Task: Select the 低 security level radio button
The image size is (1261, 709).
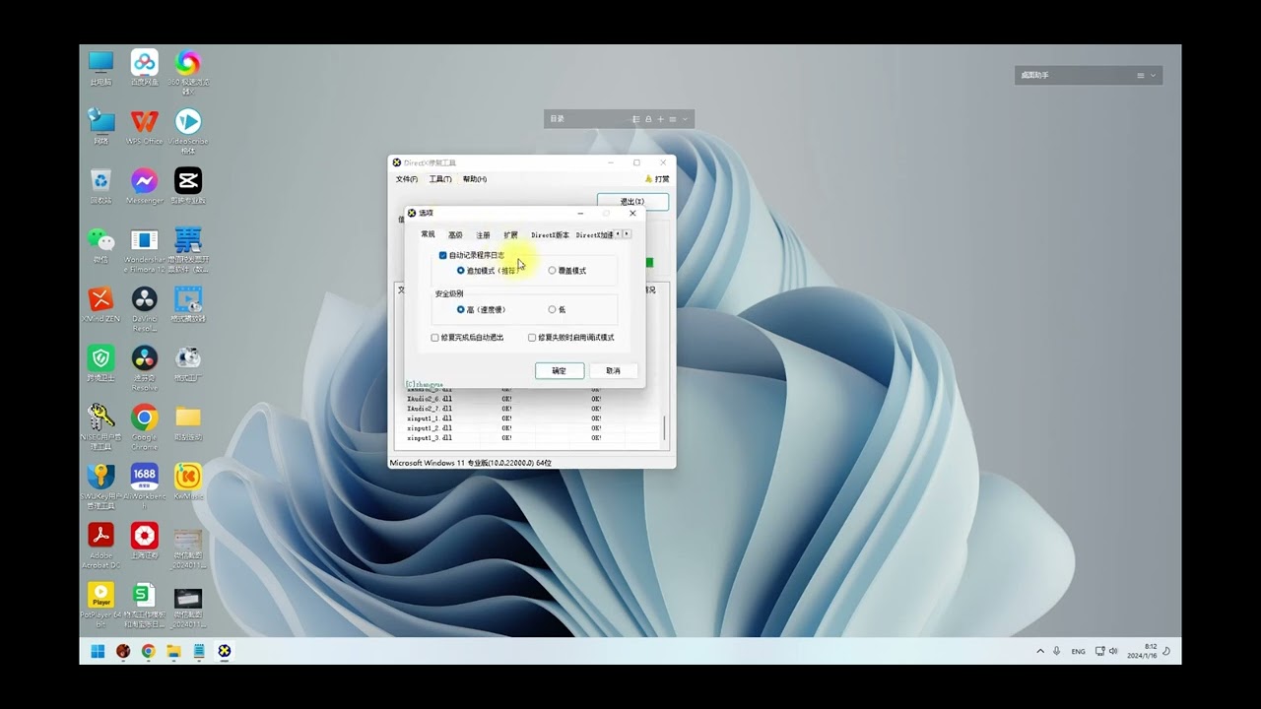Action: [552, 309]
